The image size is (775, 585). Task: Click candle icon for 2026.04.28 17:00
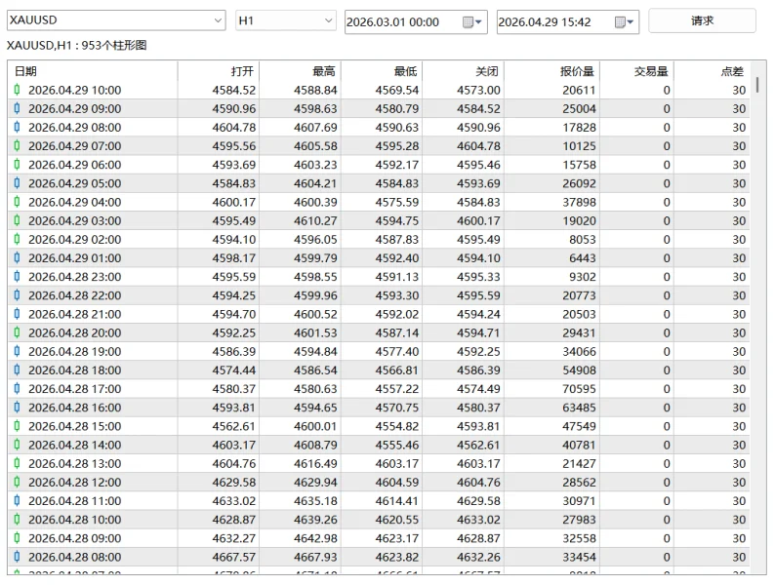pos(17,388)
